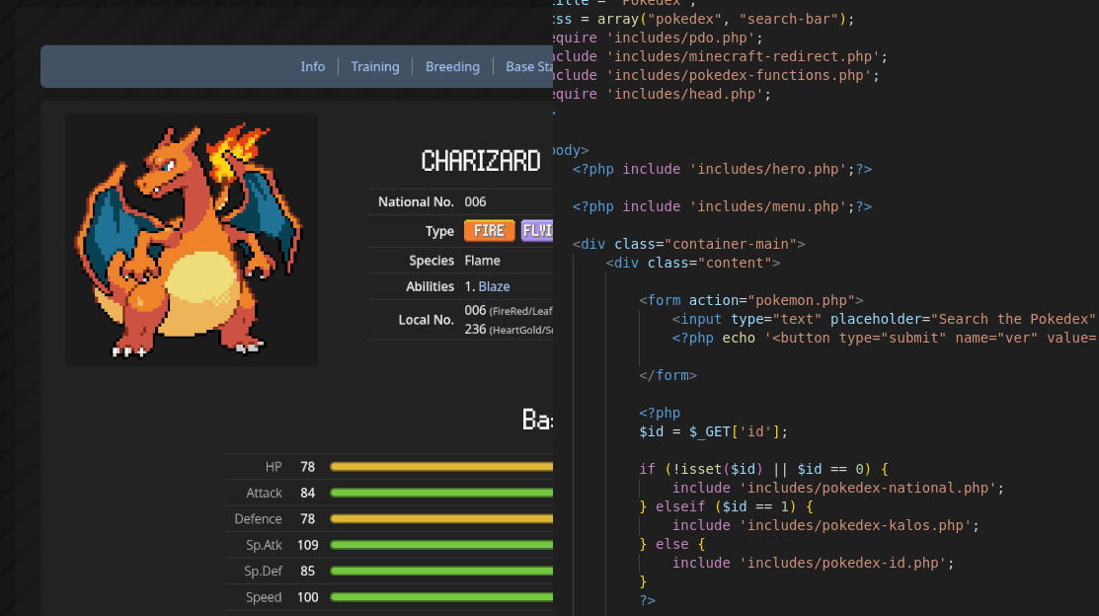Click the HP stat bar
1099x616 pixels.
pos(441,467)
